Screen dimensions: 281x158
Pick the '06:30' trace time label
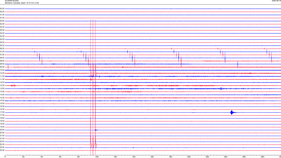coord(2,49)
